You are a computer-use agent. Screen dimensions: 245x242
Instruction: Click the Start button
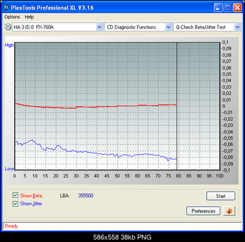tap(221, 196)
